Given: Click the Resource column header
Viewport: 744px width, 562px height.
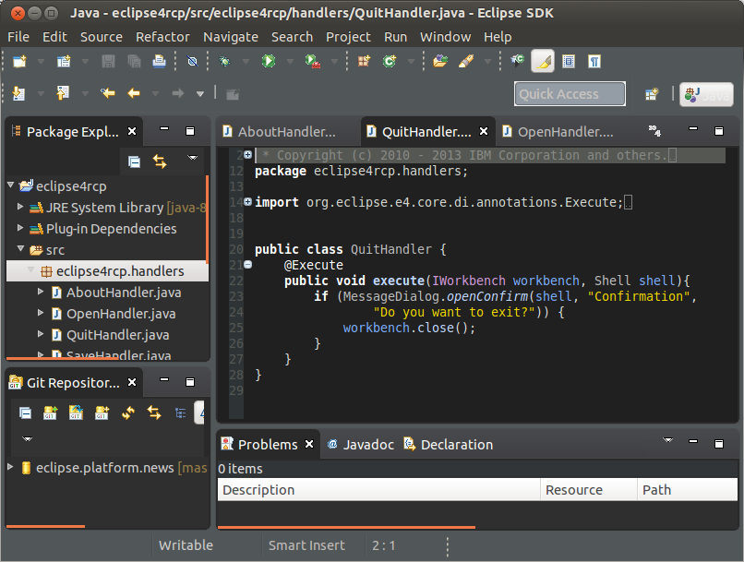Looking at the screenshot, I should pos(589,490).
